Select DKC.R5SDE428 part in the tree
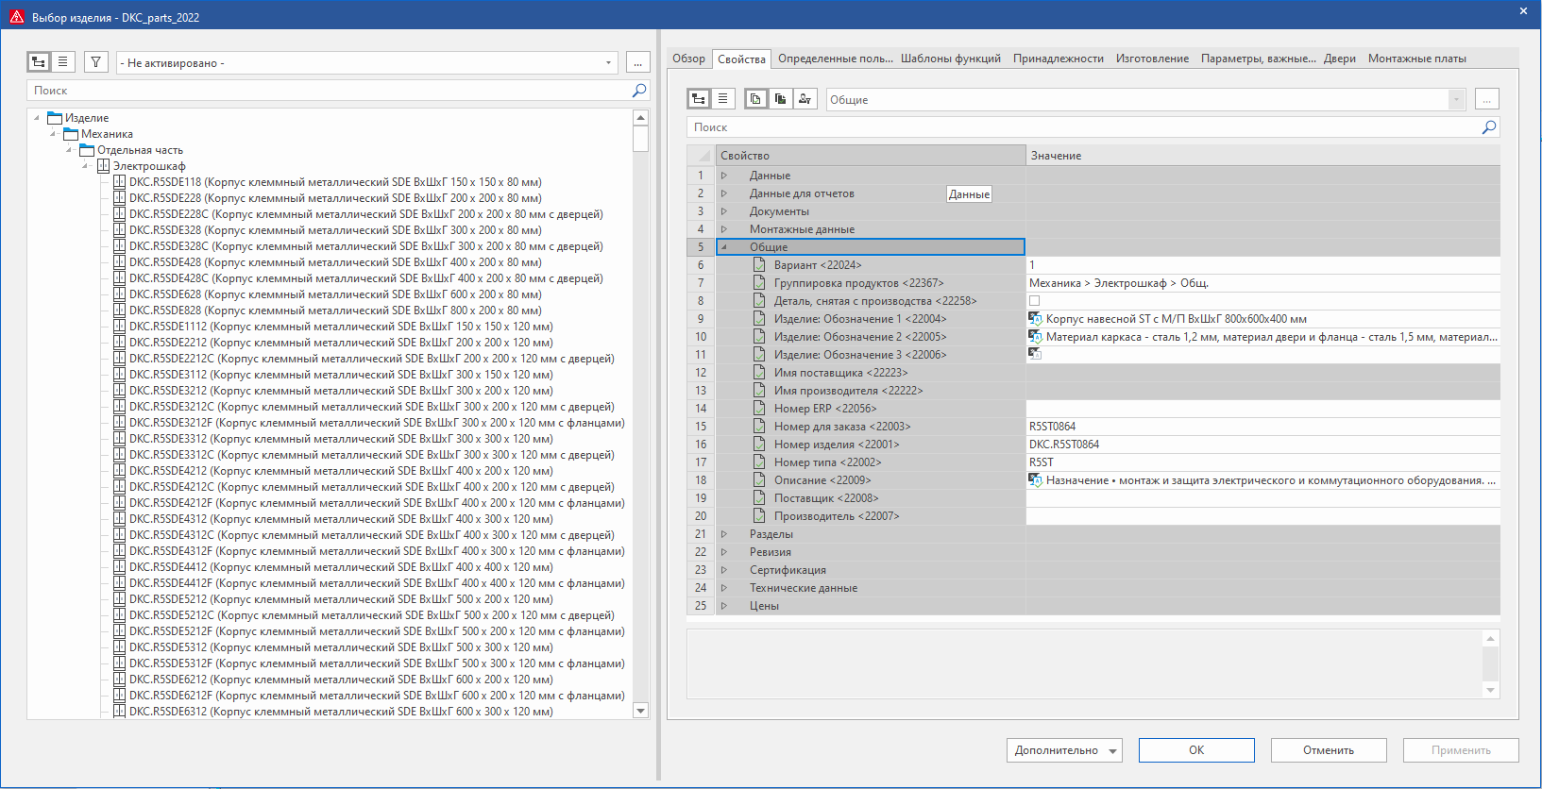The width and height of the screenshot is (1542, 789). (335, 262)
